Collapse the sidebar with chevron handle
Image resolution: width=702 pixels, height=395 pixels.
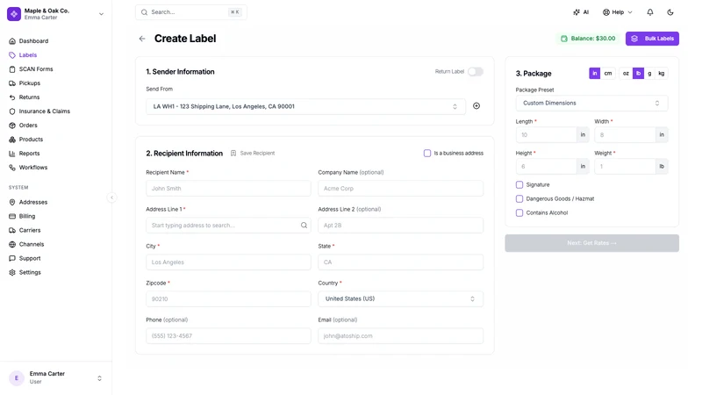click(x=112, y=197)
